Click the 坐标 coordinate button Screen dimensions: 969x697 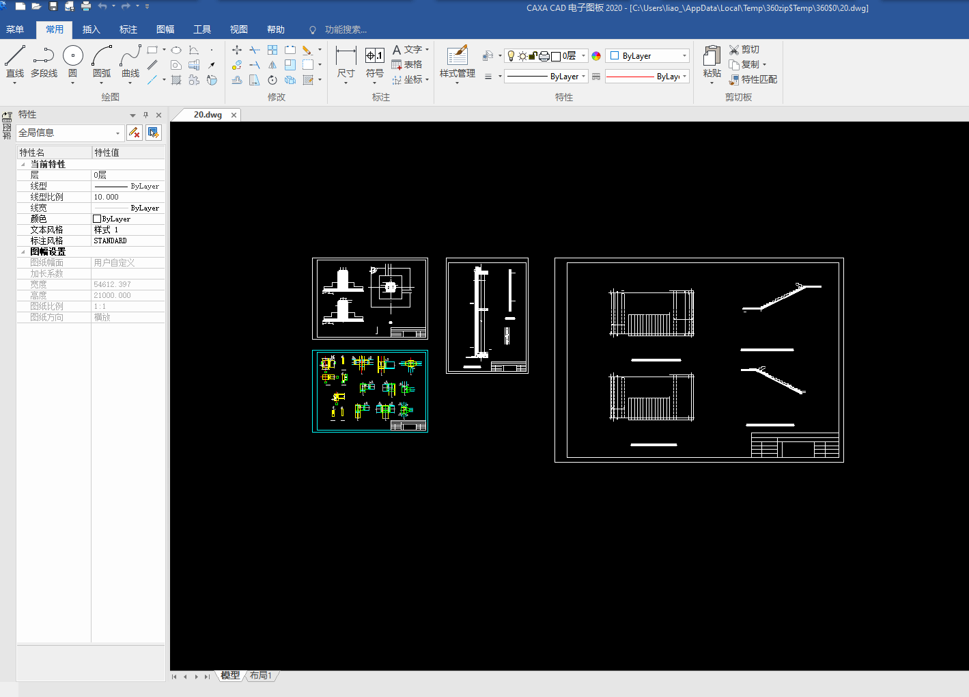pos(411,79)
